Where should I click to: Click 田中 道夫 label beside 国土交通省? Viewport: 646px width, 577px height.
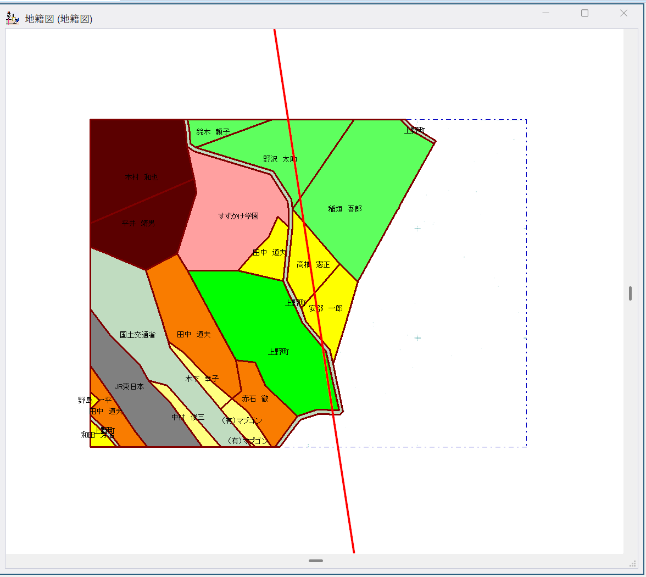[193, 334]
